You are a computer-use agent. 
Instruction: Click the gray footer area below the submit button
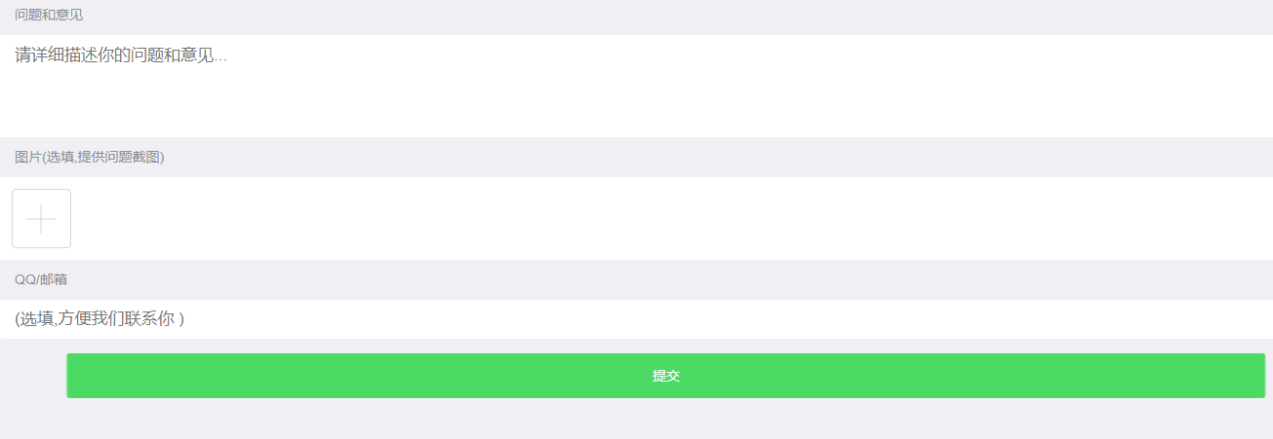(x=636, y=419)
